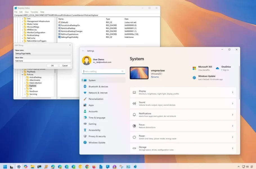Open Personalization from the sidebar brush icon
Screen dimensions: 256x169
(x=86, y=99)
